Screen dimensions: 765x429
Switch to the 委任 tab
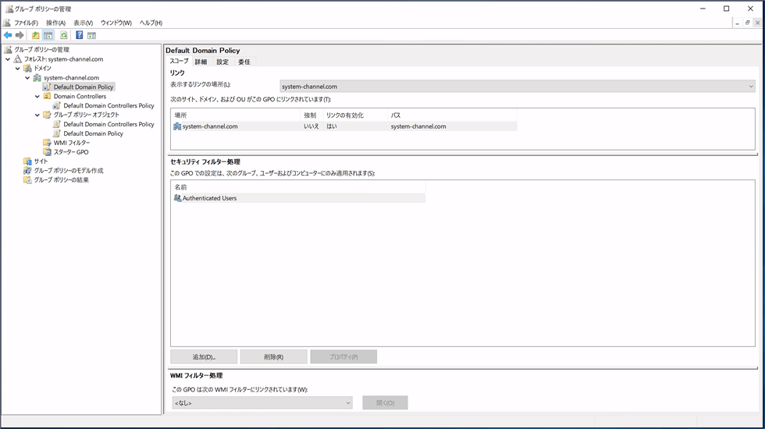coord(244,62)
